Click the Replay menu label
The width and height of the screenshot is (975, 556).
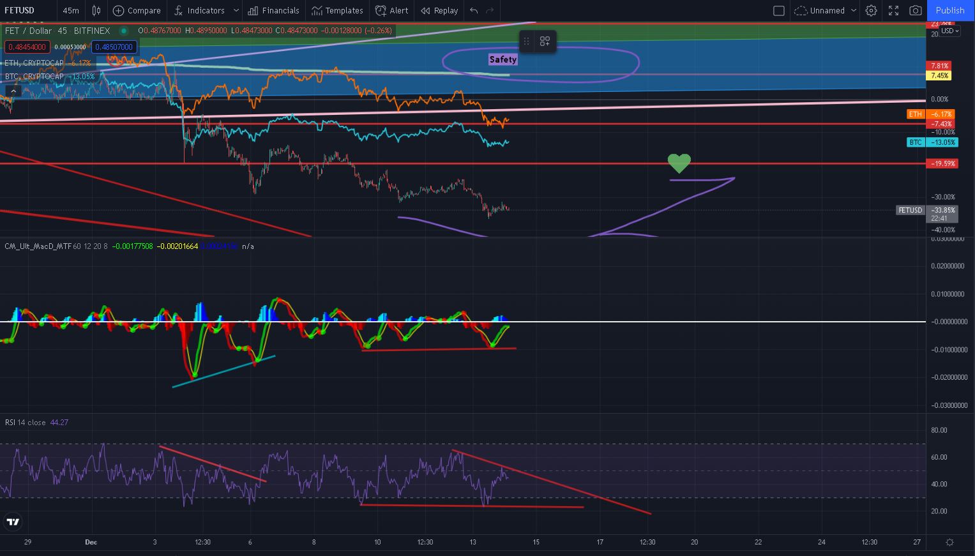(446, 10)
